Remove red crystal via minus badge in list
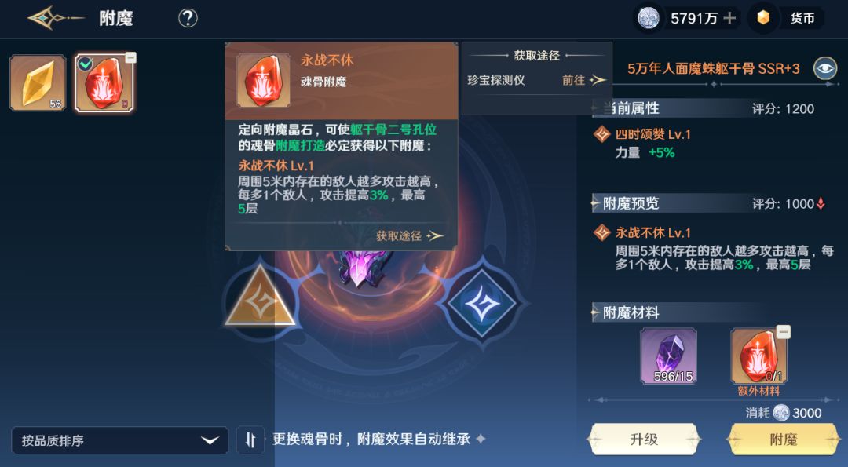The height and width of the screenshot is (467, 848). click(130, 58)
